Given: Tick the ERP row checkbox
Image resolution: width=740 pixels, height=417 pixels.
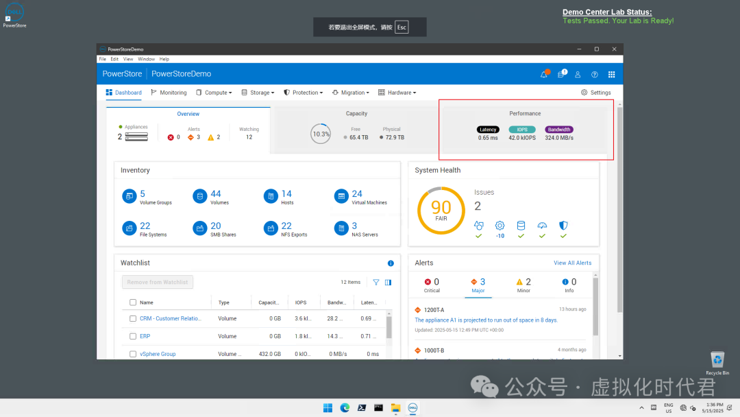Looking at the screenshot, I should (133, 336).
